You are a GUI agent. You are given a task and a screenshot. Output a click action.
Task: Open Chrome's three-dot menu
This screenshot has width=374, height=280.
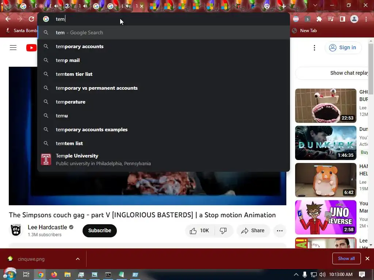[366, 19]
